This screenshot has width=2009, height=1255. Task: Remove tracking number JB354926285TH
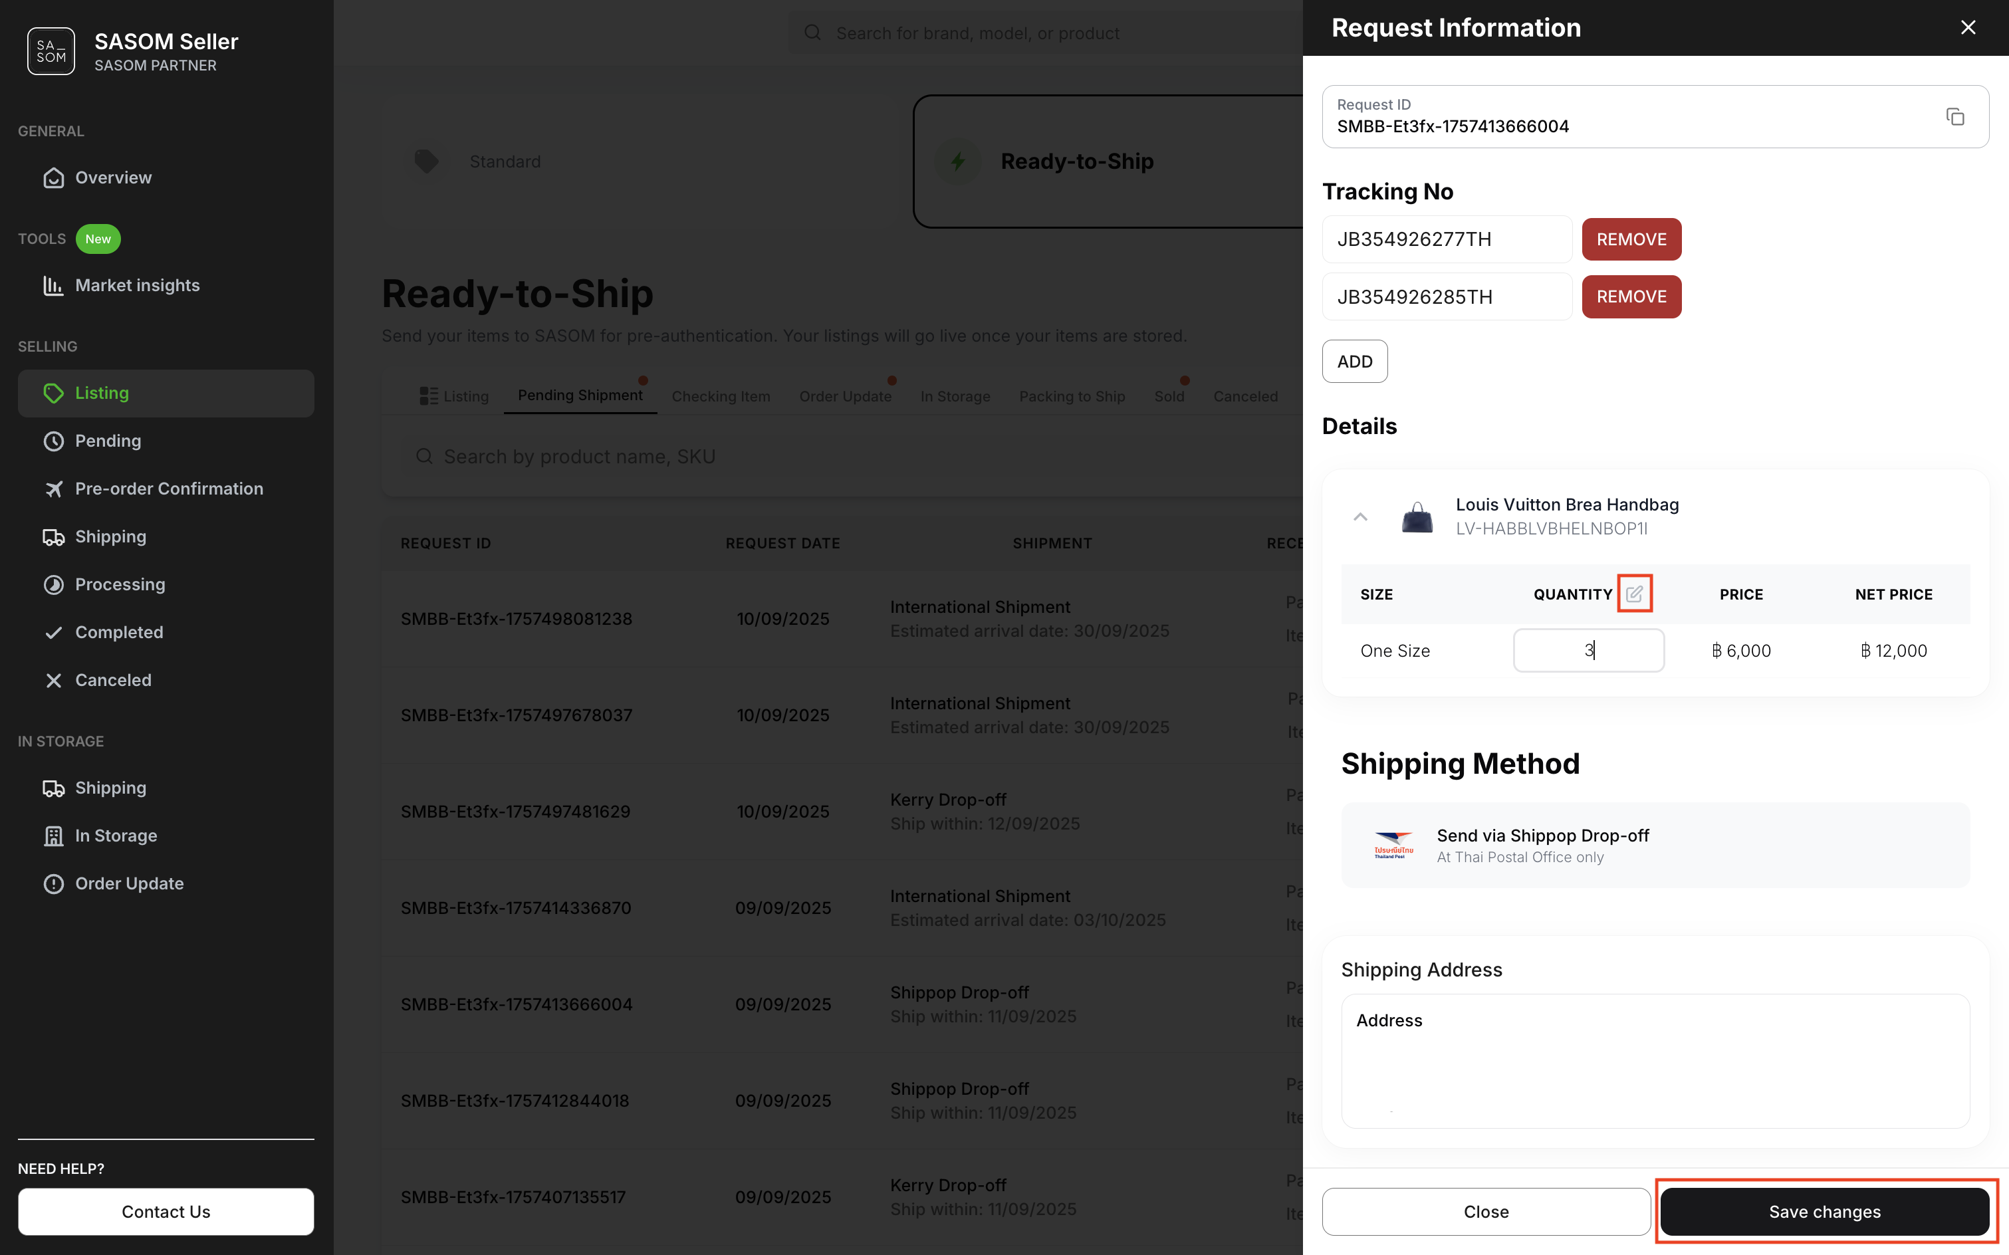pyautogui.click(x=1631, y=297)
